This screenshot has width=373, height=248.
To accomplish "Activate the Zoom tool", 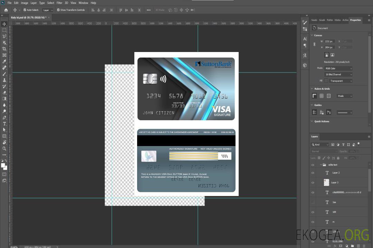I will pyautogui.click(x=4, y=148).
